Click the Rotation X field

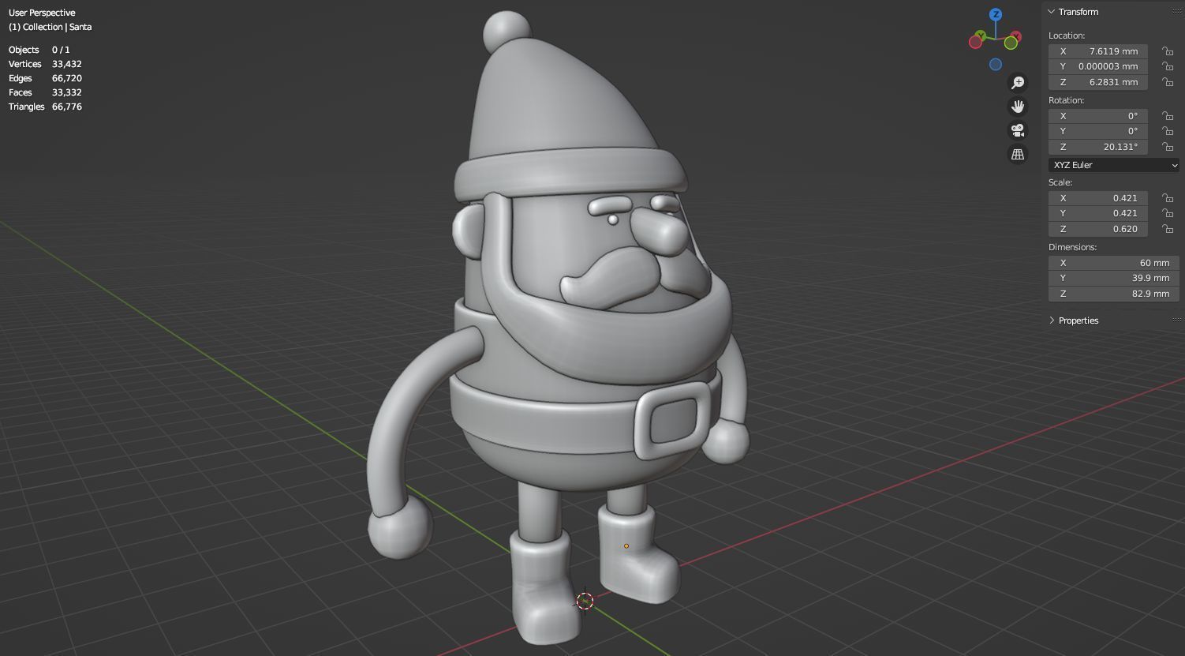point(1098,116)
